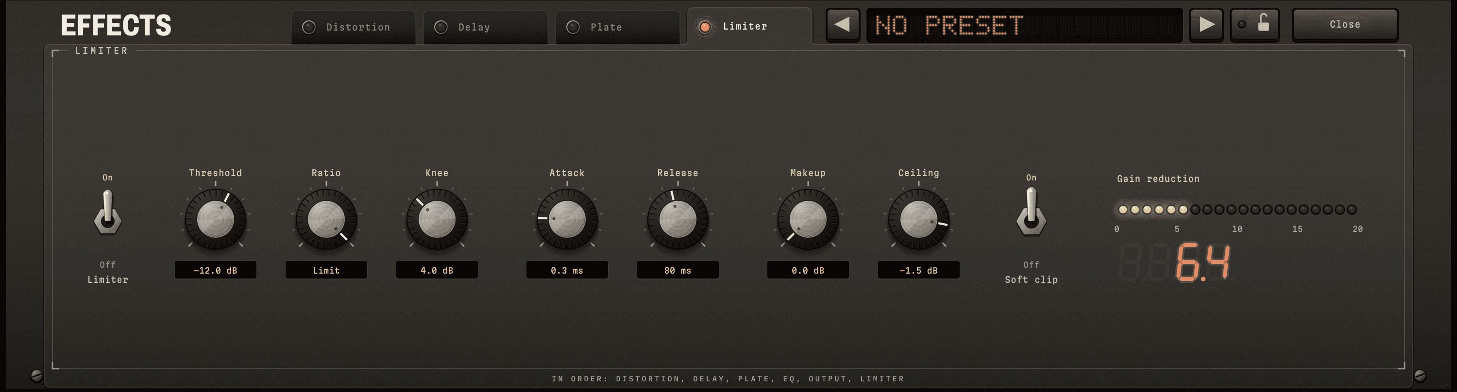Toggle the Limiter tab power LED
This screenshot has height=392, width=1457.
(705, 27)
